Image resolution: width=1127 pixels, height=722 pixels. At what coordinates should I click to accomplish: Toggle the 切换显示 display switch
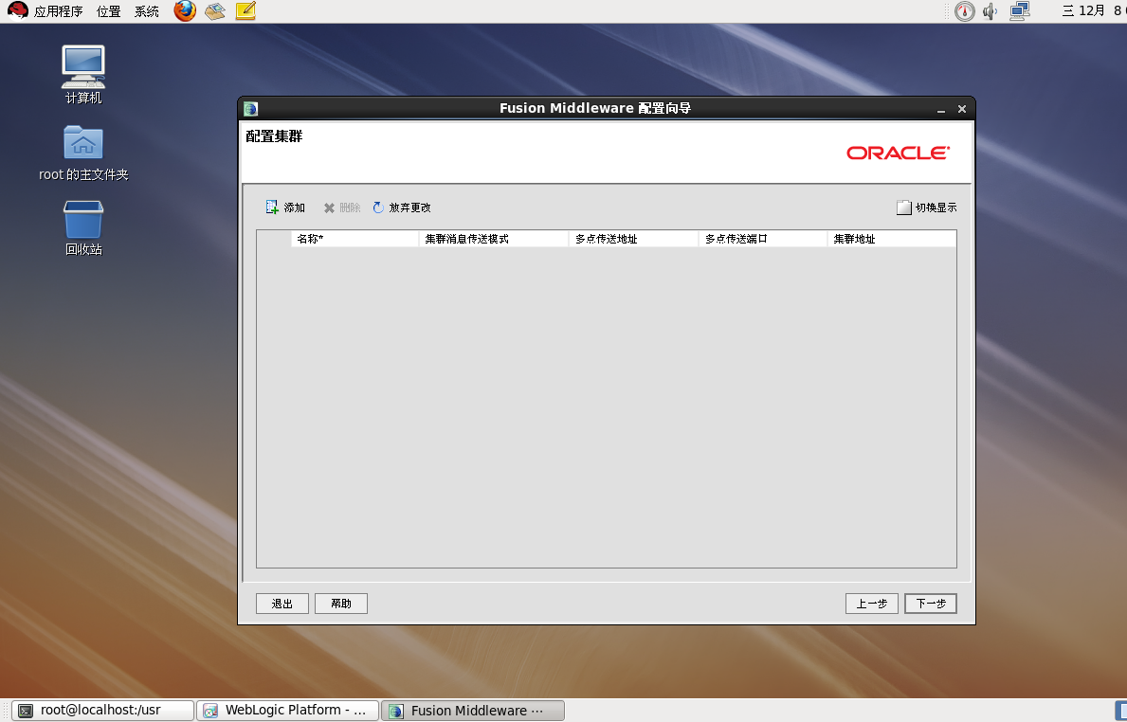927,208
